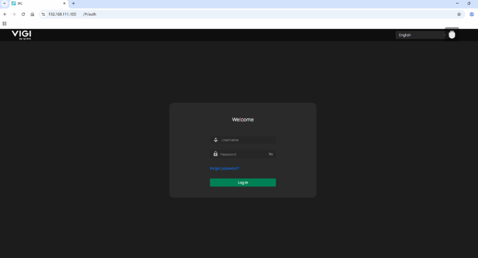This screenshot has width=478, height=258.
Task: View site information icon in address bar
Action: (x=43, y=14)
